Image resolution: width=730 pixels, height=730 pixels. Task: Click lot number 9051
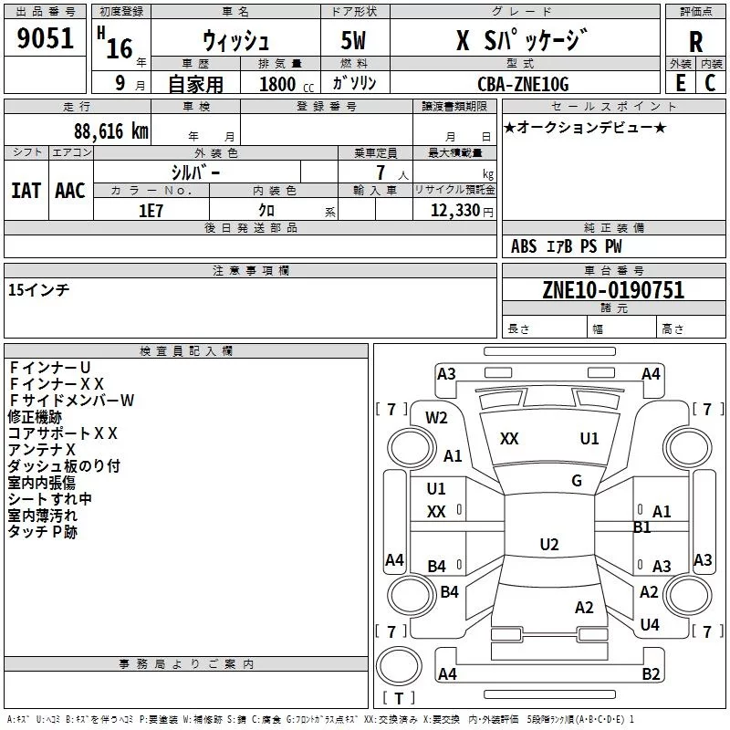(x=45, y=38)
